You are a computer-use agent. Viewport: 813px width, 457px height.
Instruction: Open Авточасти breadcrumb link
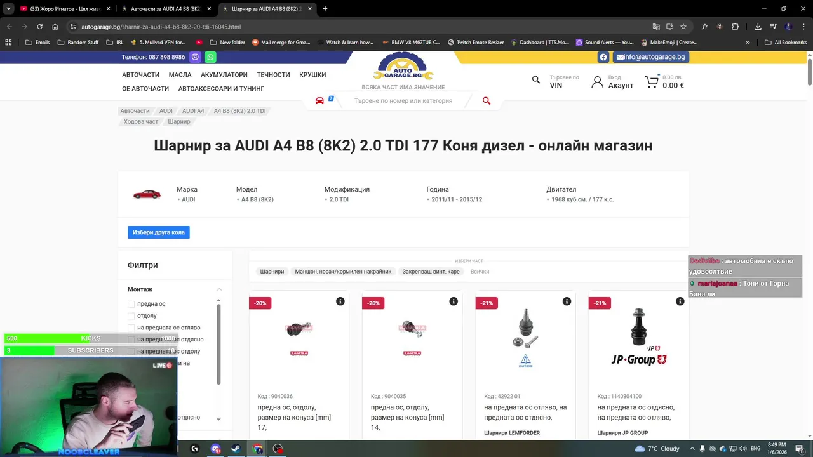(x=135, y=111)
